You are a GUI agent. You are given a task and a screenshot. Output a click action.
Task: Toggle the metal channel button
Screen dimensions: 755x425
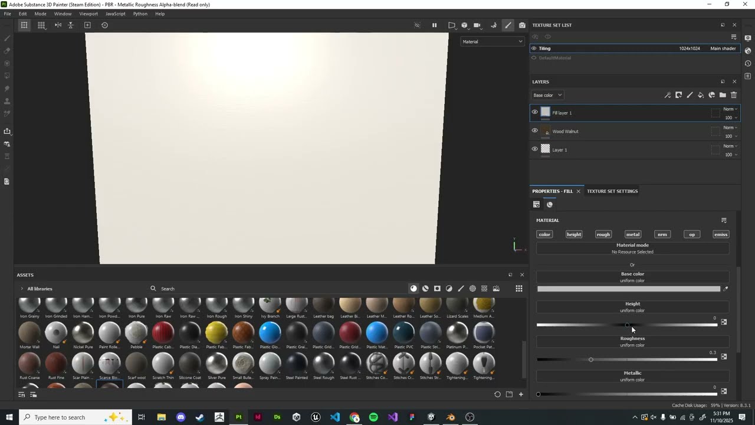633,234
